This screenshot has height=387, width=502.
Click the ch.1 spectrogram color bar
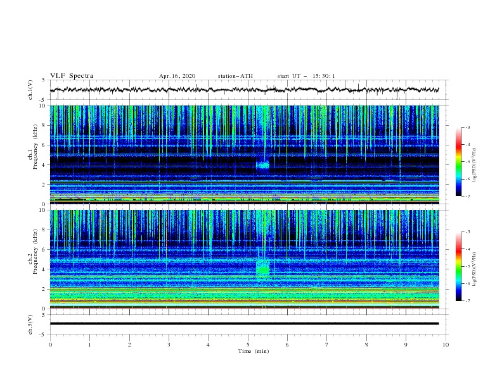pyautogui.click(x=458, y=162)
